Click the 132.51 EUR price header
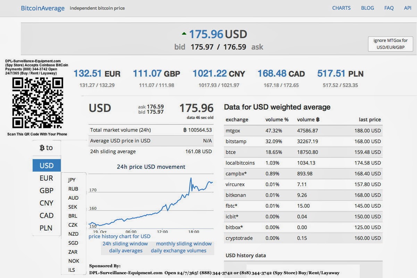The image size is (417, 278). coord(97,73)
